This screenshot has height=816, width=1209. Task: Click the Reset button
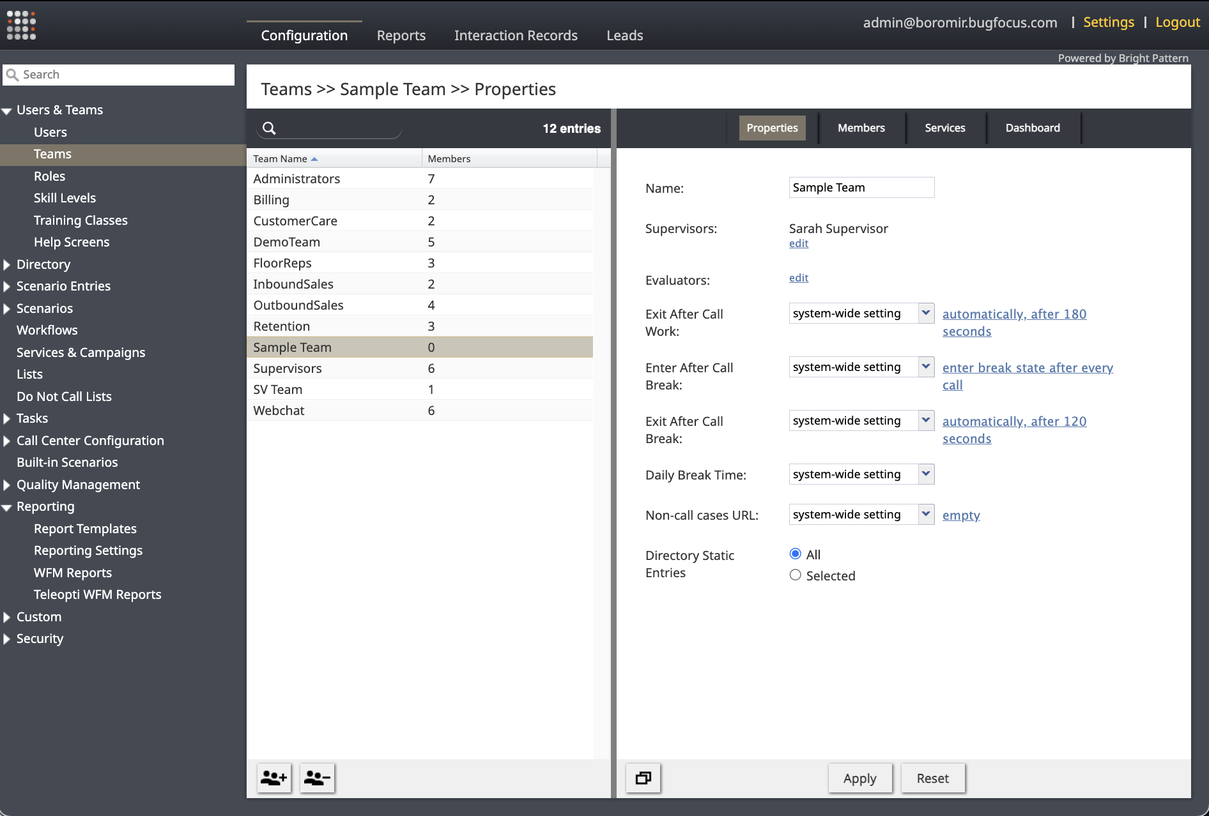933,778
